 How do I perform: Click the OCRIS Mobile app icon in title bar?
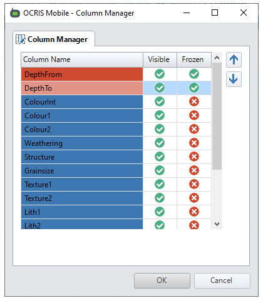coord(15,13)
